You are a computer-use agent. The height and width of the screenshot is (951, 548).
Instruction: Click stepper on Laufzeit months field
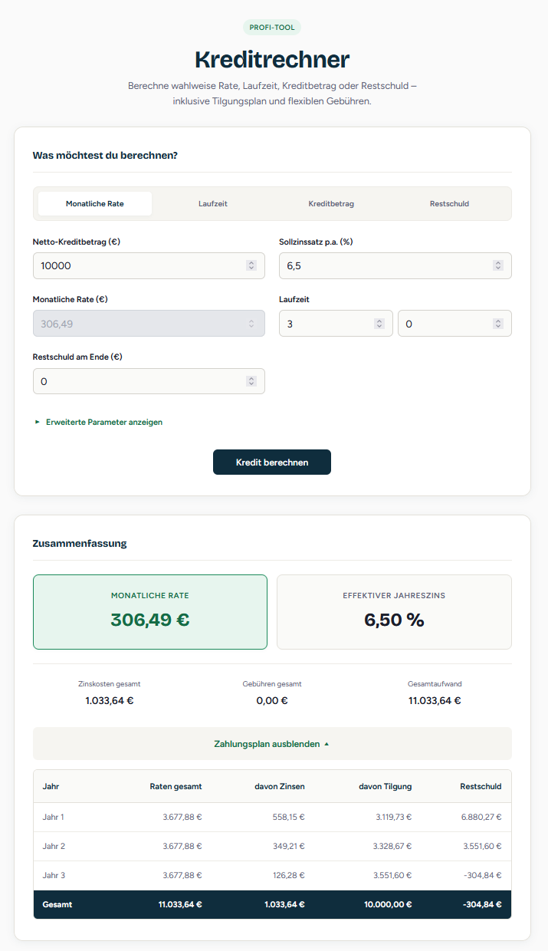[497, 324]
